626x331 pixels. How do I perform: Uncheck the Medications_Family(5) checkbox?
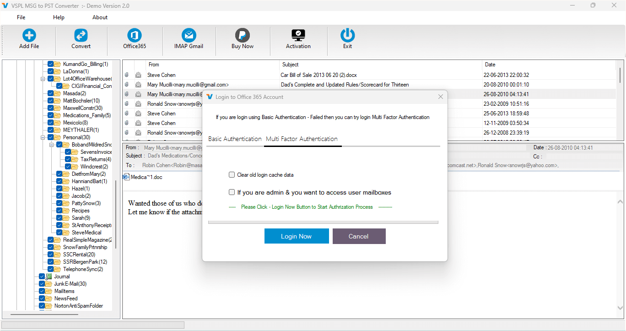tap(51, 115)
